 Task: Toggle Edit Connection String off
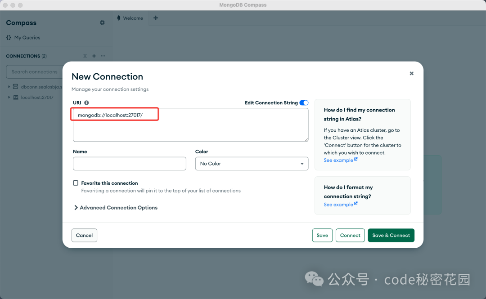(x=304, y=103)
